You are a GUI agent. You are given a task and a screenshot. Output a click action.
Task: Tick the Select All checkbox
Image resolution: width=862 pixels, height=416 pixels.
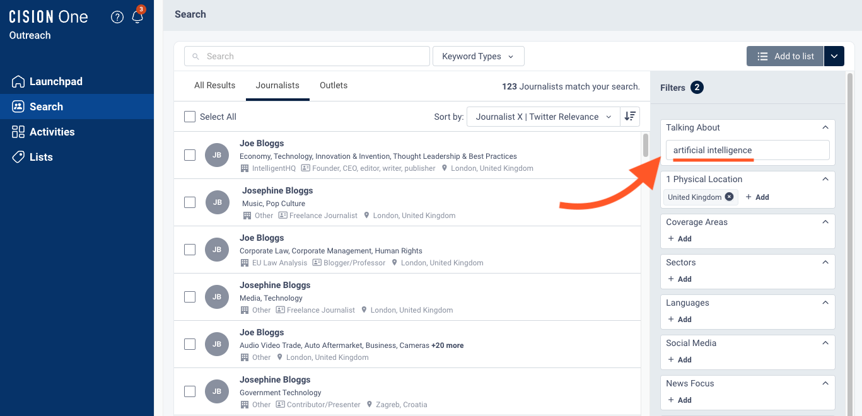pos(190,117)
